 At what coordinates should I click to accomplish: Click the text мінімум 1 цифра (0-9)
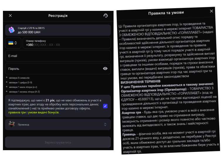pos(21,83)
